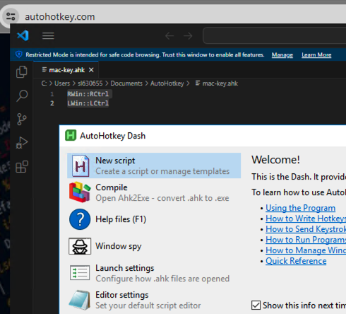The width and height of the screenshot is (346, 314).
Task: Click code line LWin::LCtrl
Action: click(x=88, y=103)
